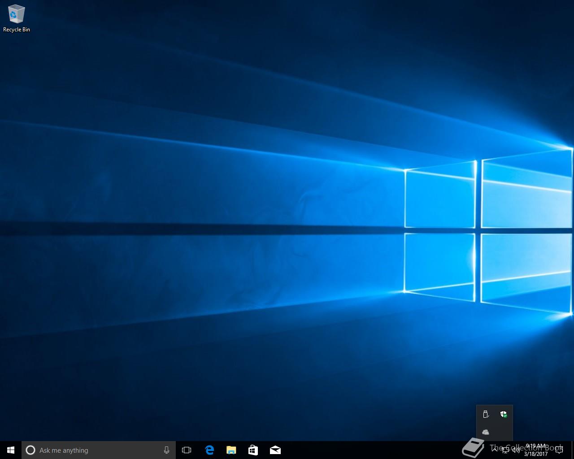Screen dimensions: 574x459
Task: Open the OneDrive cloud tray icon
Action: pyautogui.click(x=486, y=432)
